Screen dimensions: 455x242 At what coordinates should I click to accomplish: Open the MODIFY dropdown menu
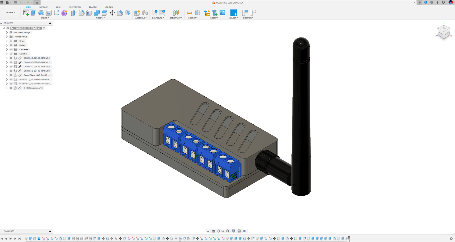coord(100,18)
